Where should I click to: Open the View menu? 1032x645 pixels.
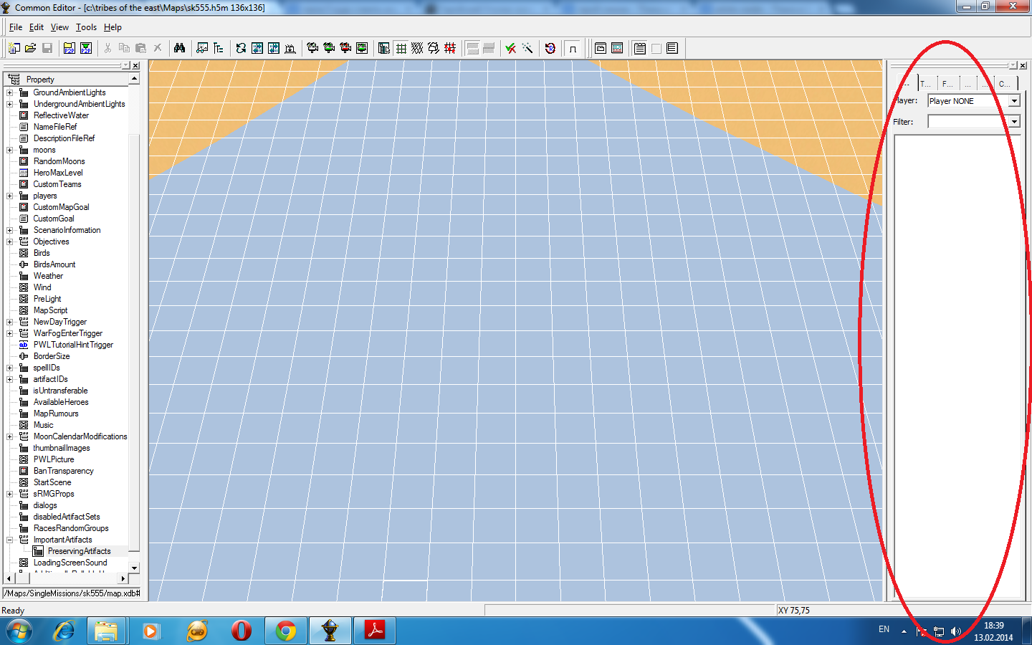pyautogui.click(x=59, y=27)
